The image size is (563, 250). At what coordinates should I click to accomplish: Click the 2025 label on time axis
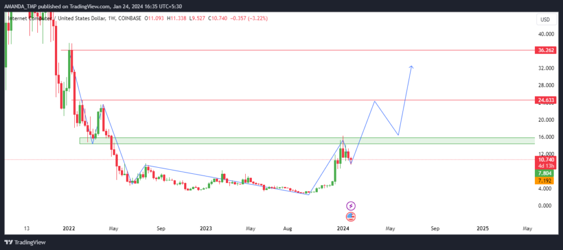coord(482,228)
